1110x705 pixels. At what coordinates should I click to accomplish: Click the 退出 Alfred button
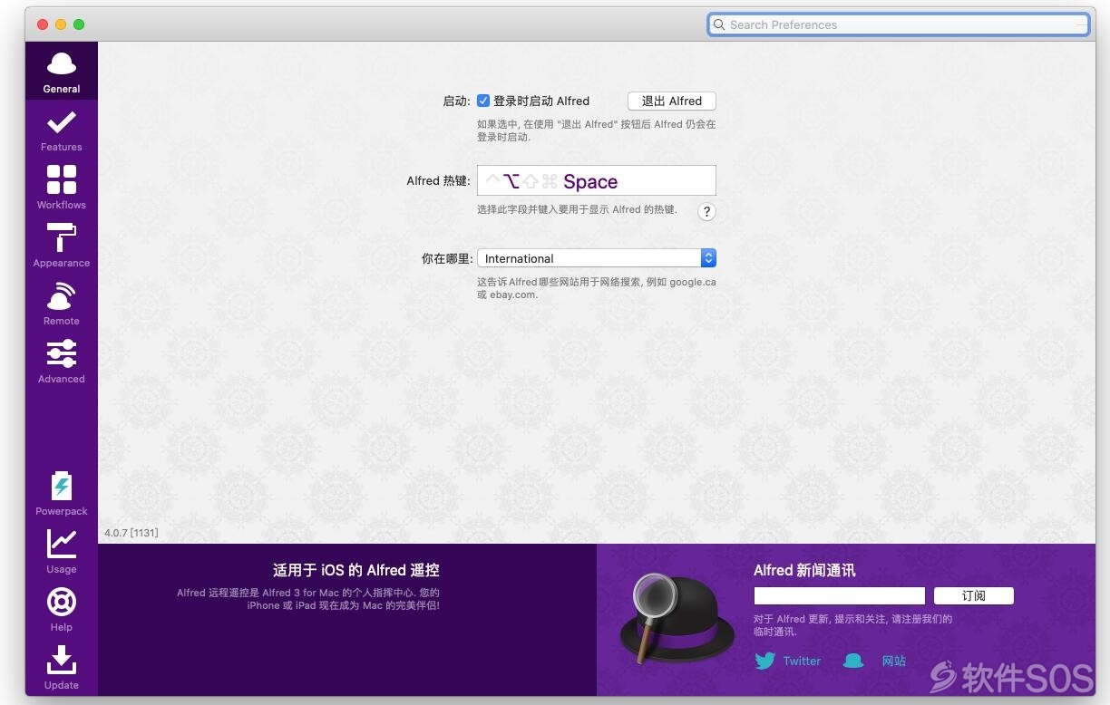coord(672,101)
